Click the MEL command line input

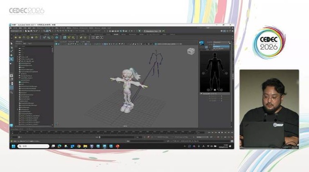(x=147, y=141)
